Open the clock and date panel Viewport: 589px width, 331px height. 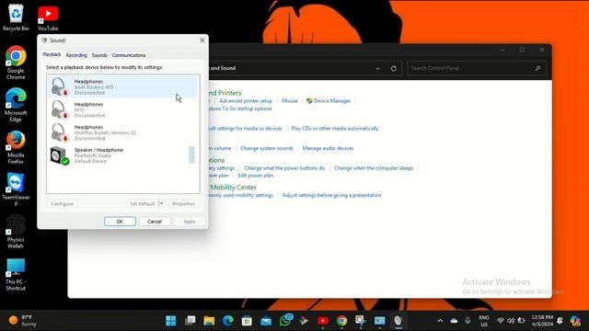point(542,321)
